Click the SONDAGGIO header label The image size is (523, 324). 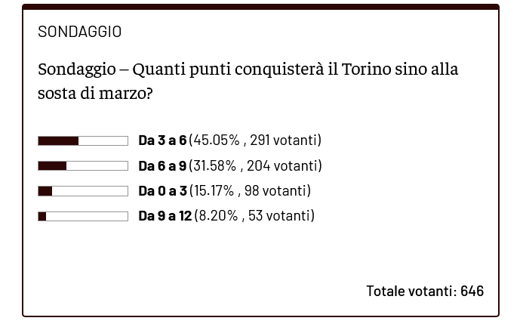(x=79, y=32)
